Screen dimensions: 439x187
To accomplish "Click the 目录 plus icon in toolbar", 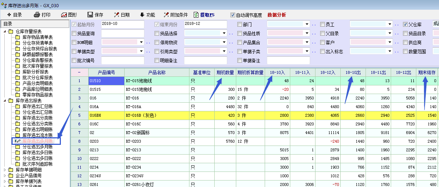I will click(x=9, y=15).
